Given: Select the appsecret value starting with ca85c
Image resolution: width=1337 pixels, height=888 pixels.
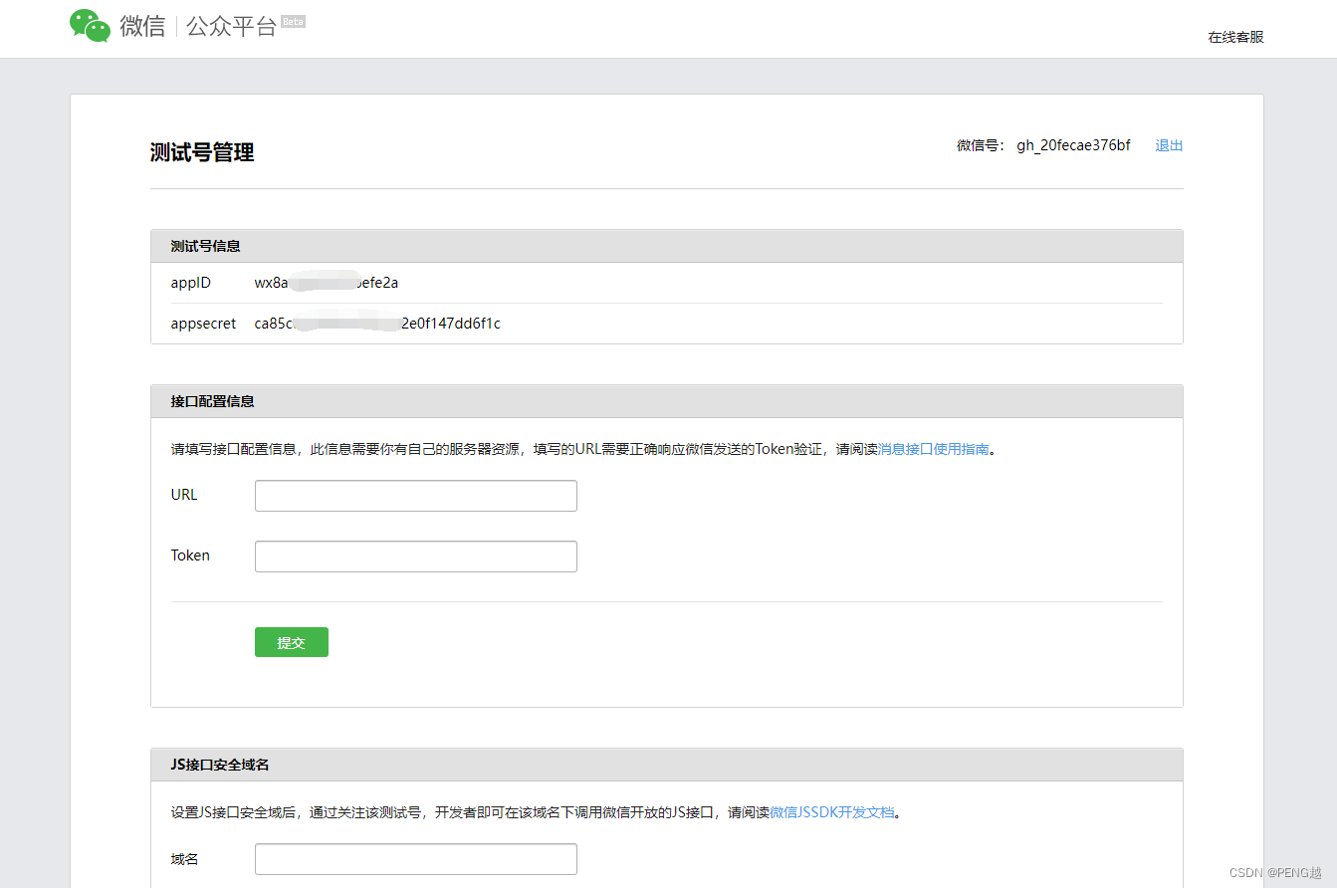Looking at the screenshot, I should point(377,324).
